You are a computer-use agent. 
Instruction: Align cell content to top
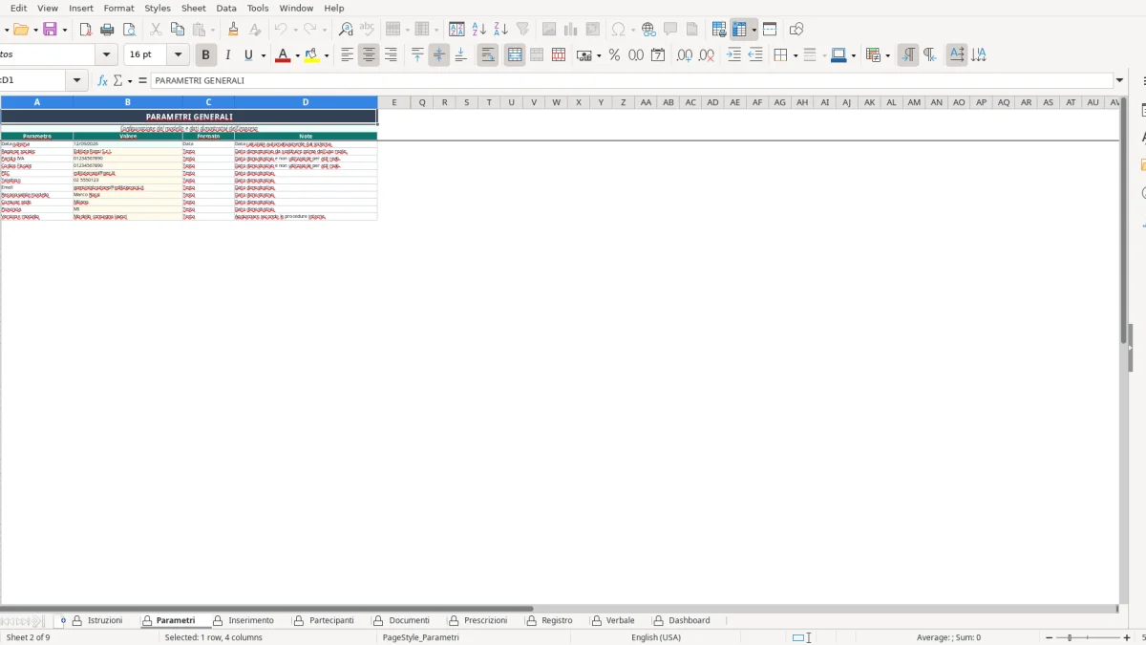click(417, 55)
